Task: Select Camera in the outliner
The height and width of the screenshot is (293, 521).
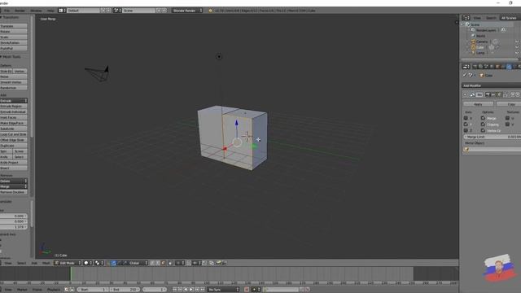Action: coord(481,42)
